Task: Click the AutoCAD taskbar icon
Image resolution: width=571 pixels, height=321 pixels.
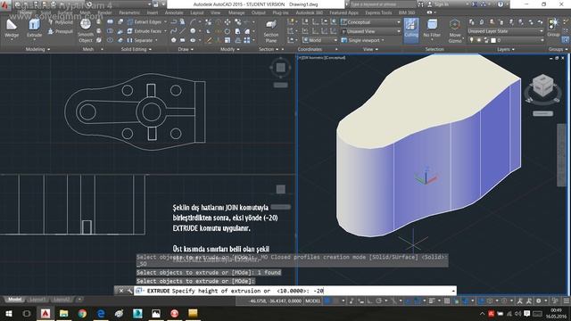Action: pos(46,313)
